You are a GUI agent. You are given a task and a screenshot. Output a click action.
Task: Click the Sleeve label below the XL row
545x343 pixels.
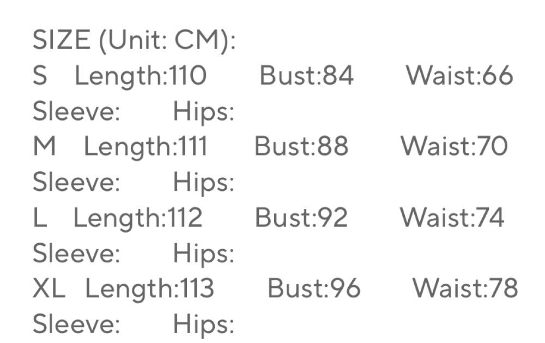tap(76, 324)
